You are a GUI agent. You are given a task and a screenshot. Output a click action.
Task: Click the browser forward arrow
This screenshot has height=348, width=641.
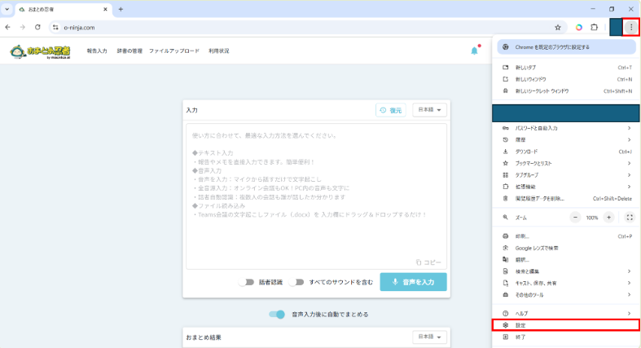point(23,28)
